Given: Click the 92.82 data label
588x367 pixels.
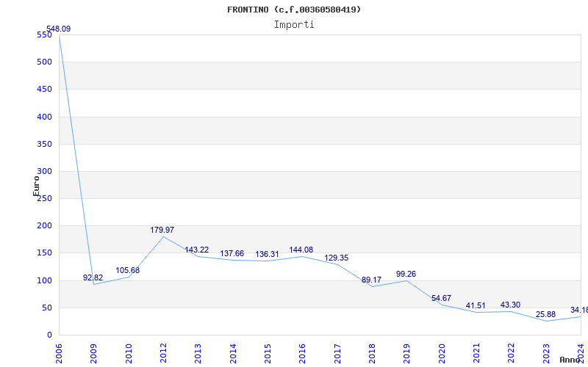Looking at the screenshot, I should click(93, 277).
